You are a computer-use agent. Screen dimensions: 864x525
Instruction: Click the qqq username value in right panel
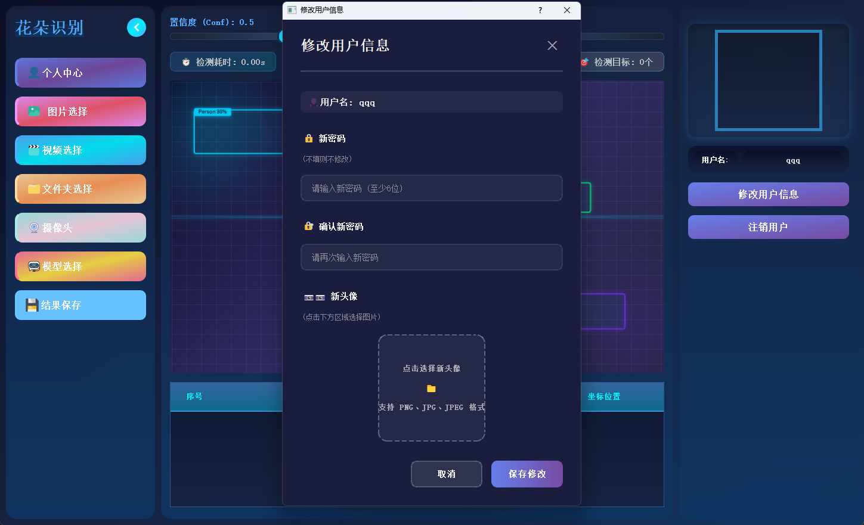tap(793, 160)
